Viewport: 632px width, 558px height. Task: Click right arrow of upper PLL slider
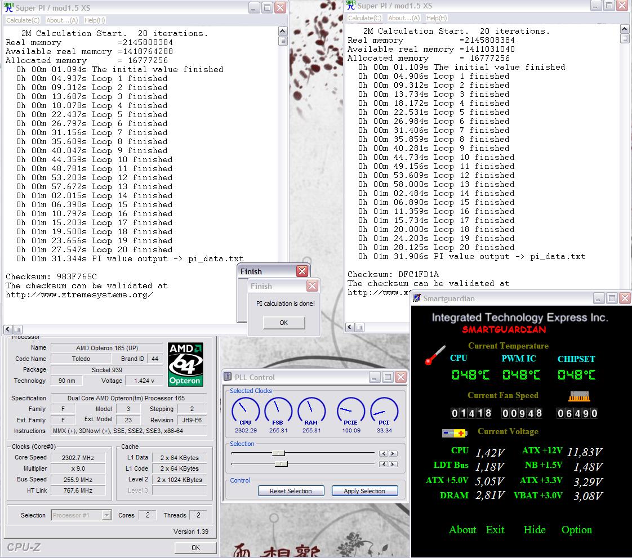coord(393,454)
